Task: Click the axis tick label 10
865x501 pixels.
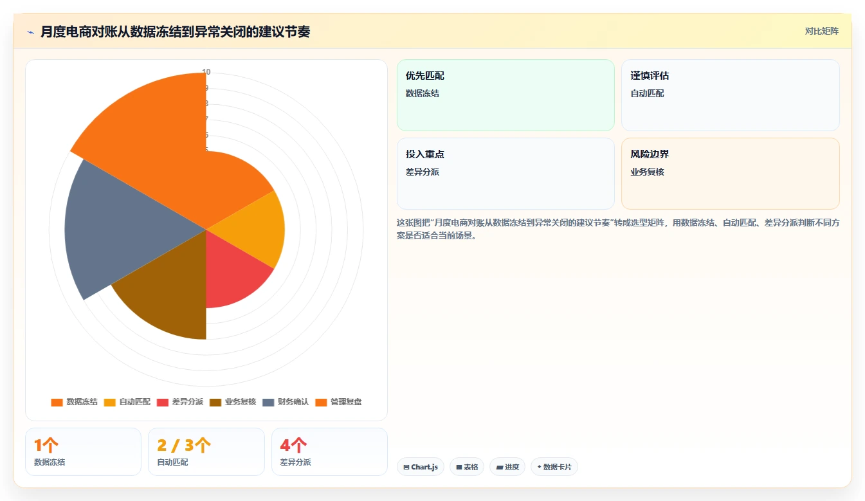Action: pos(206,72)
